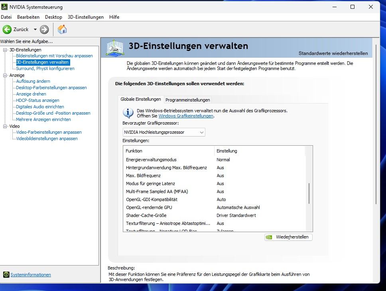
Task: Open the Windows Grafikeinstellungen link
Action: [x=186, y=116]
